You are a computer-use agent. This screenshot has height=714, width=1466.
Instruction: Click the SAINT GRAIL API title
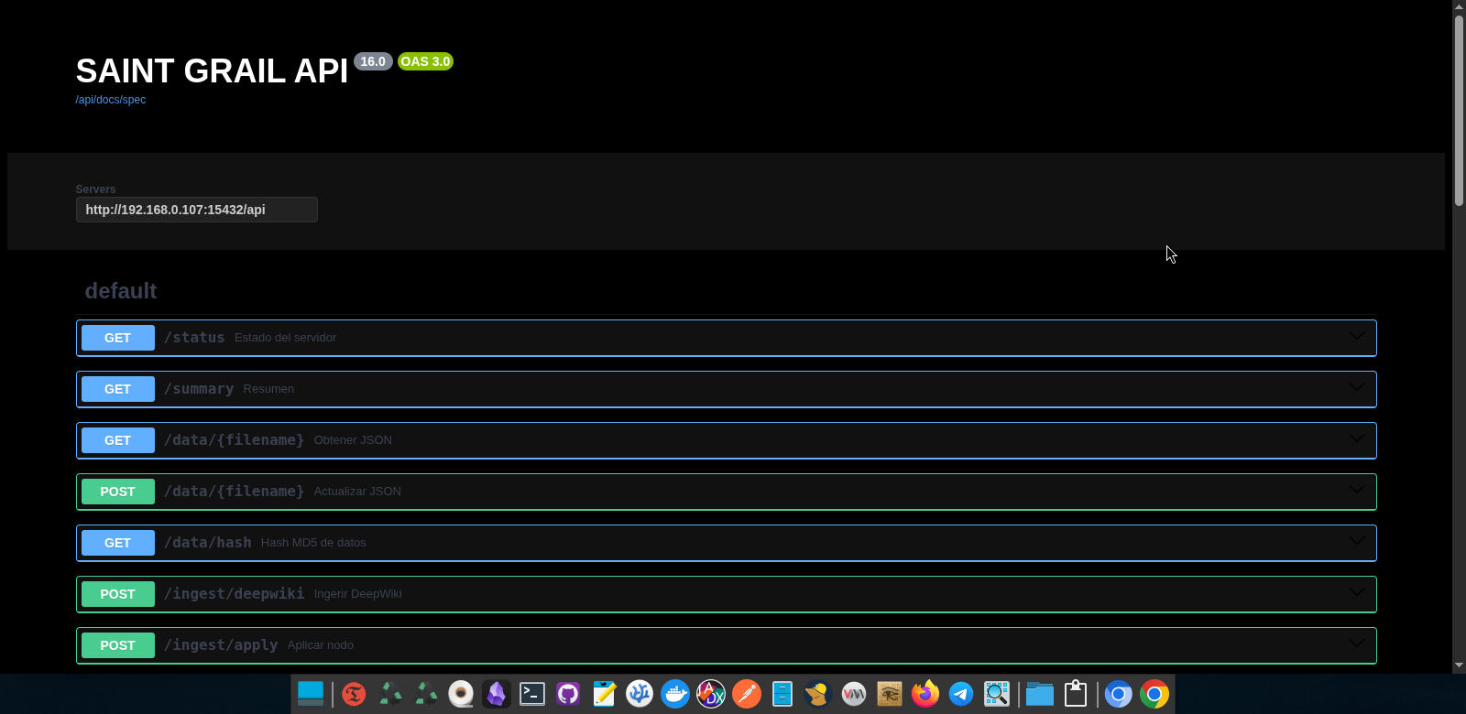[212, 70]
